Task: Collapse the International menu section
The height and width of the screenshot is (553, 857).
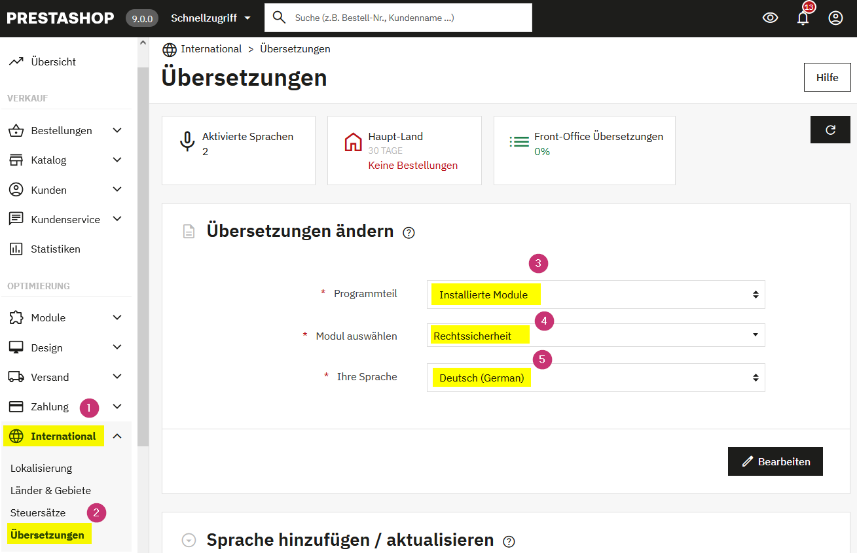Action: coord(117,437)
